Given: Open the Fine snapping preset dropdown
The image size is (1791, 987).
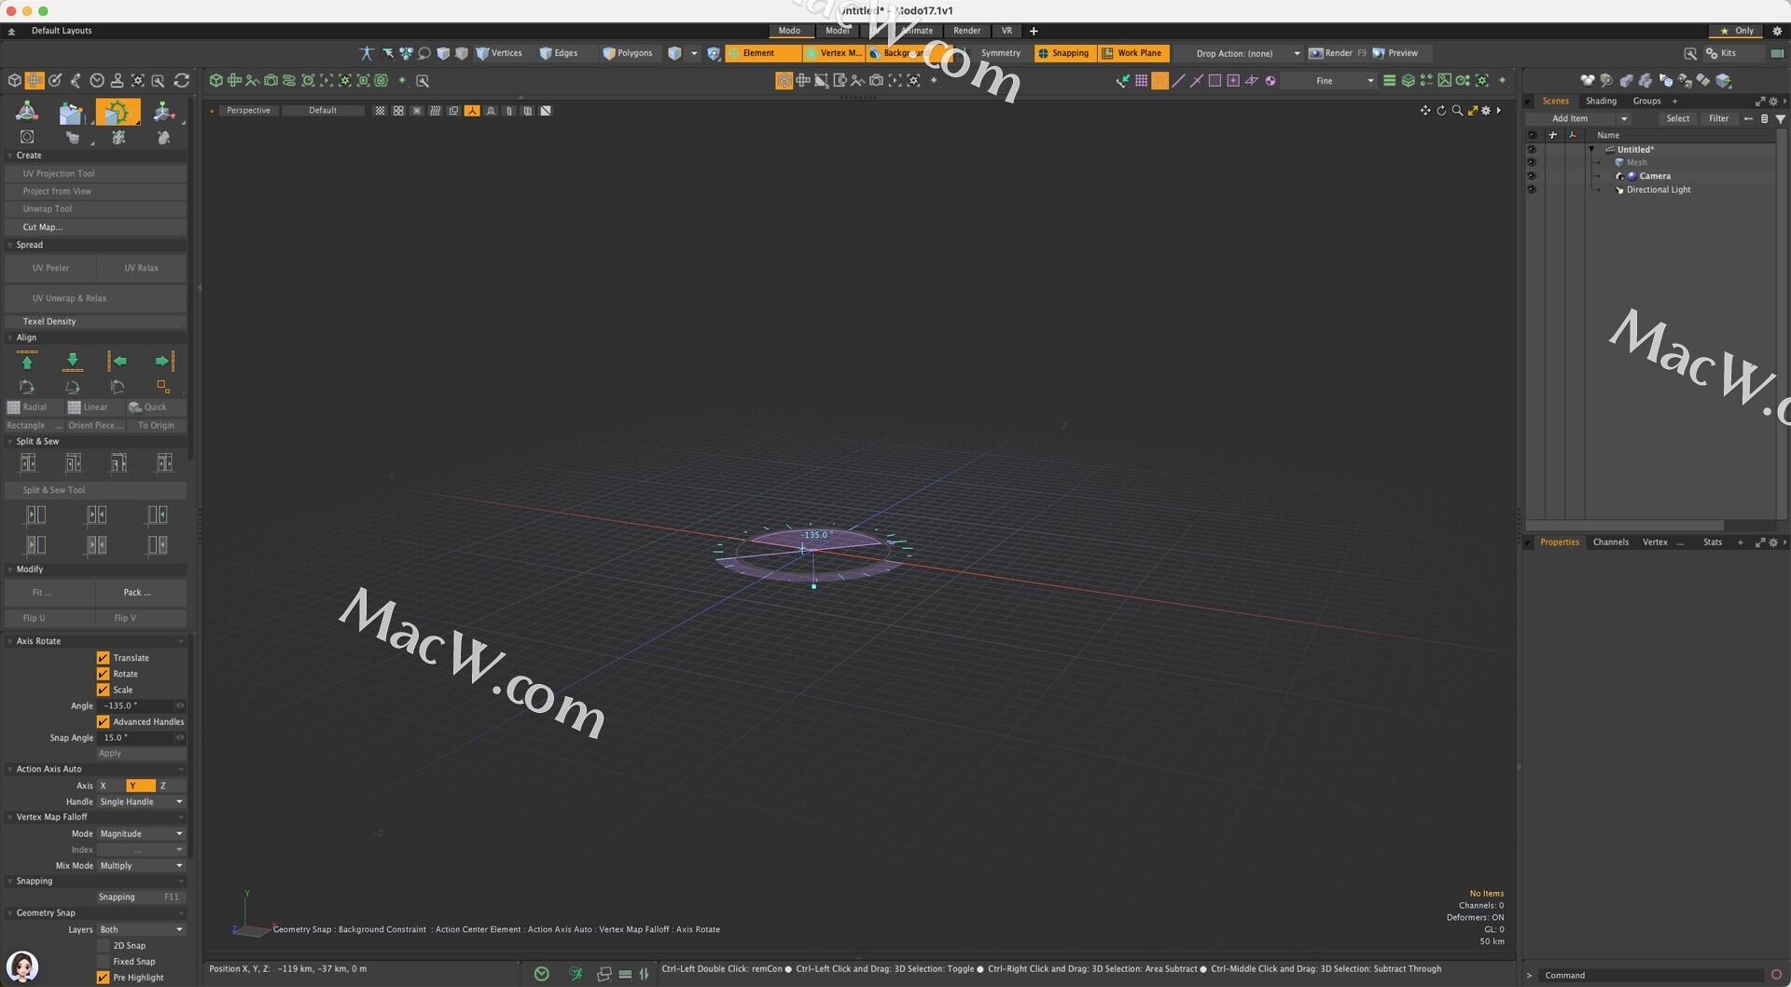Looking at the screenshot, I should pos(1329,81).
